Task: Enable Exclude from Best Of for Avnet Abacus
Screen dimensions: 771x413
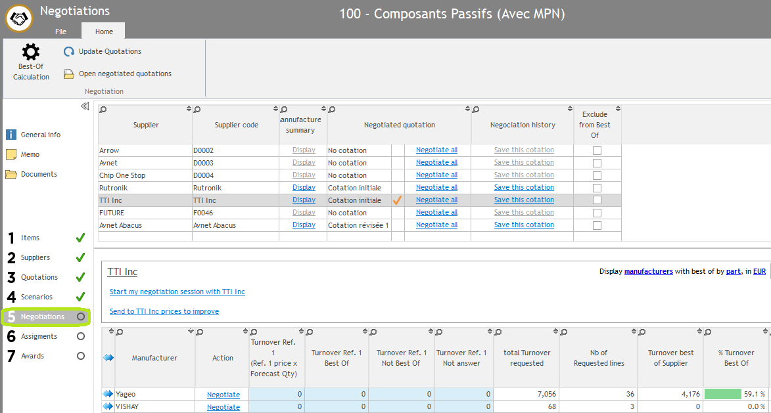Action: [x=597, y=225]
